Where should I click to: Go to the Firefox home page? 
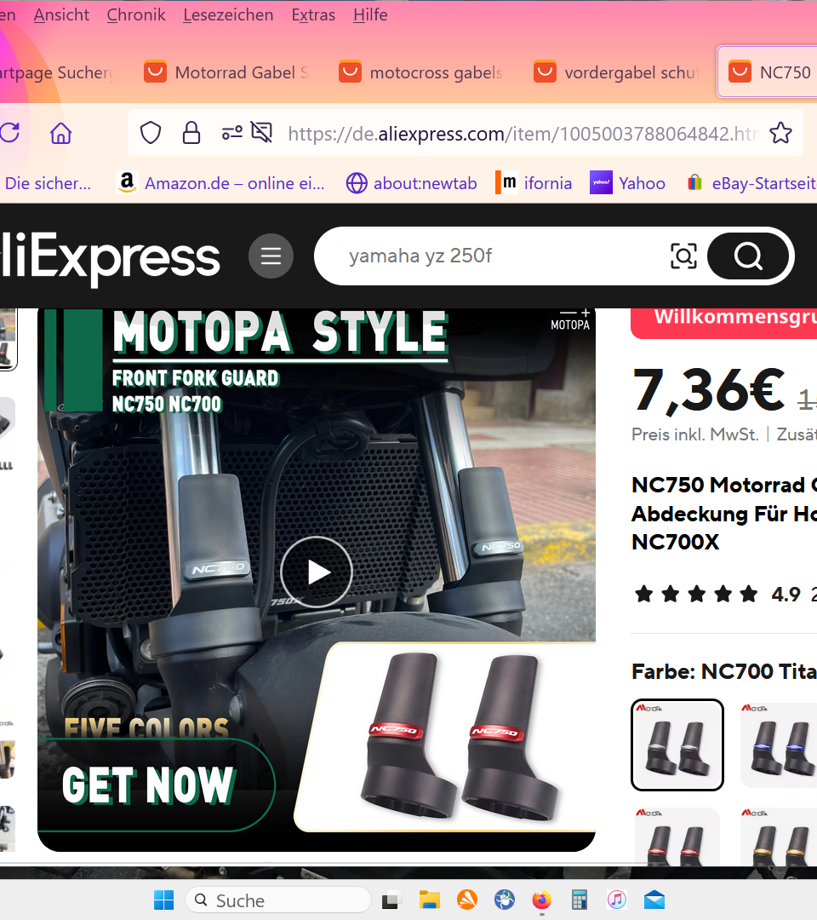pos(60,133)
